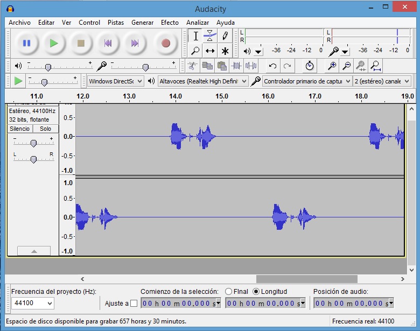The height and width of the screenshot is (331, 420).
Task: Open the Pistas menu
Action: 116,23
